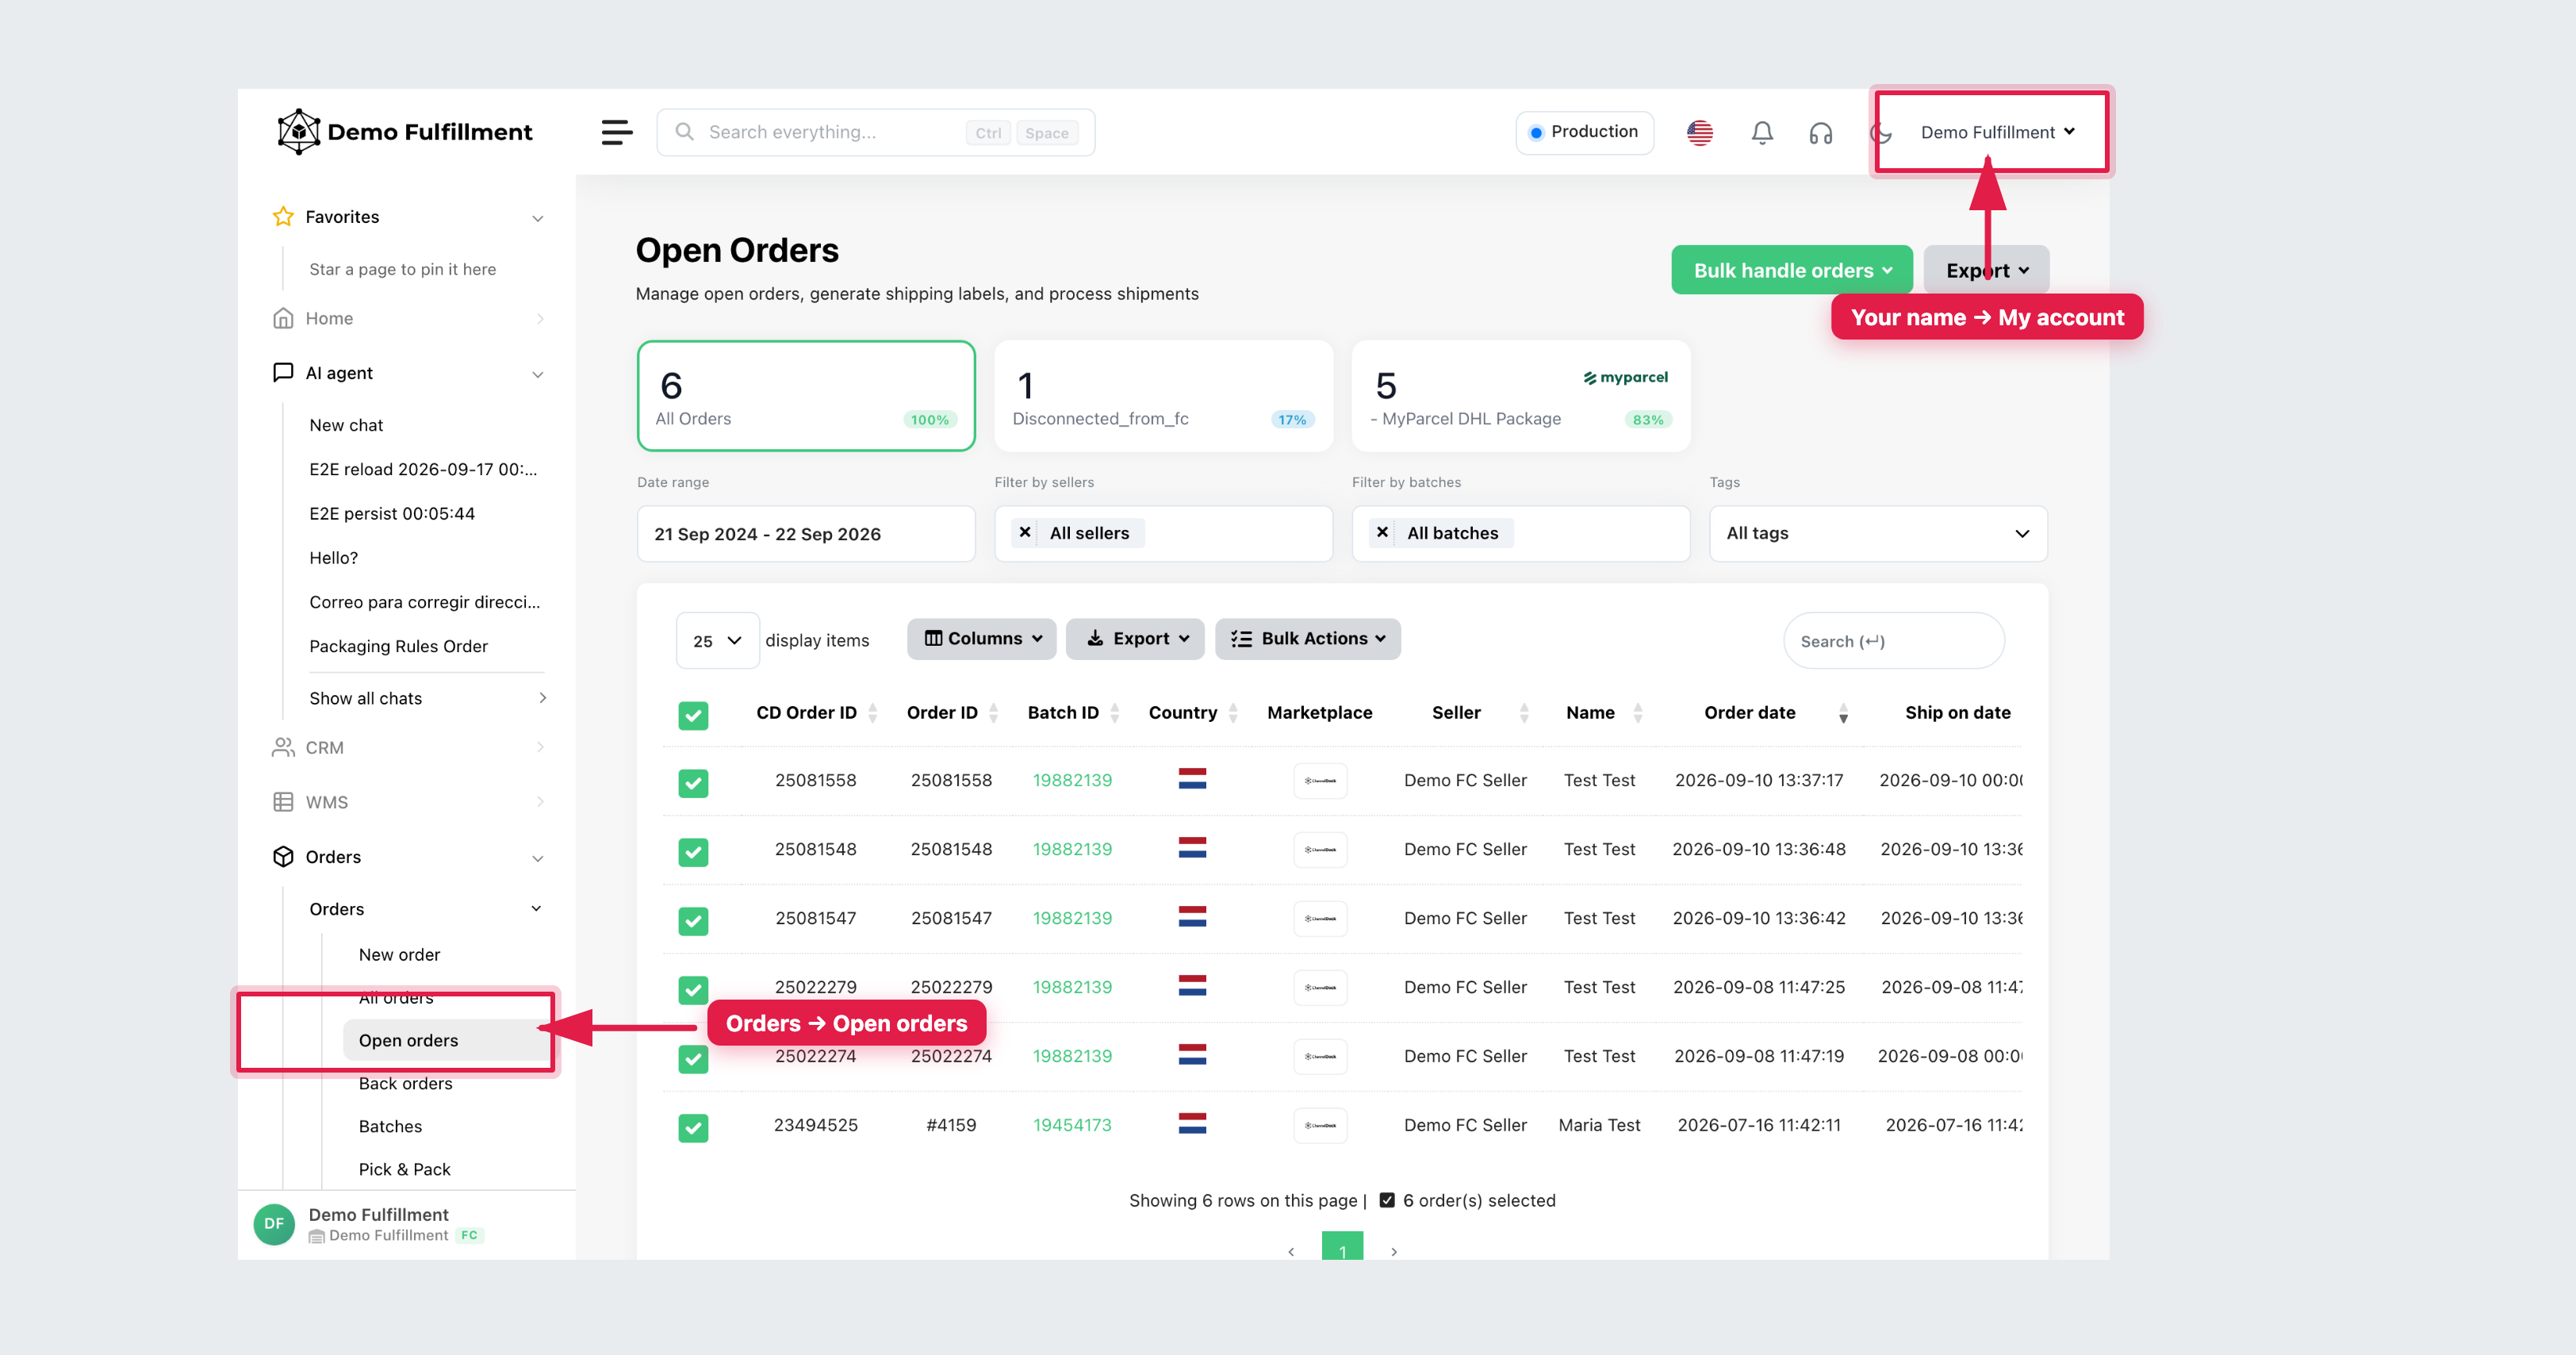Uncheck order 25081558 checkbox

click(693, 782)
